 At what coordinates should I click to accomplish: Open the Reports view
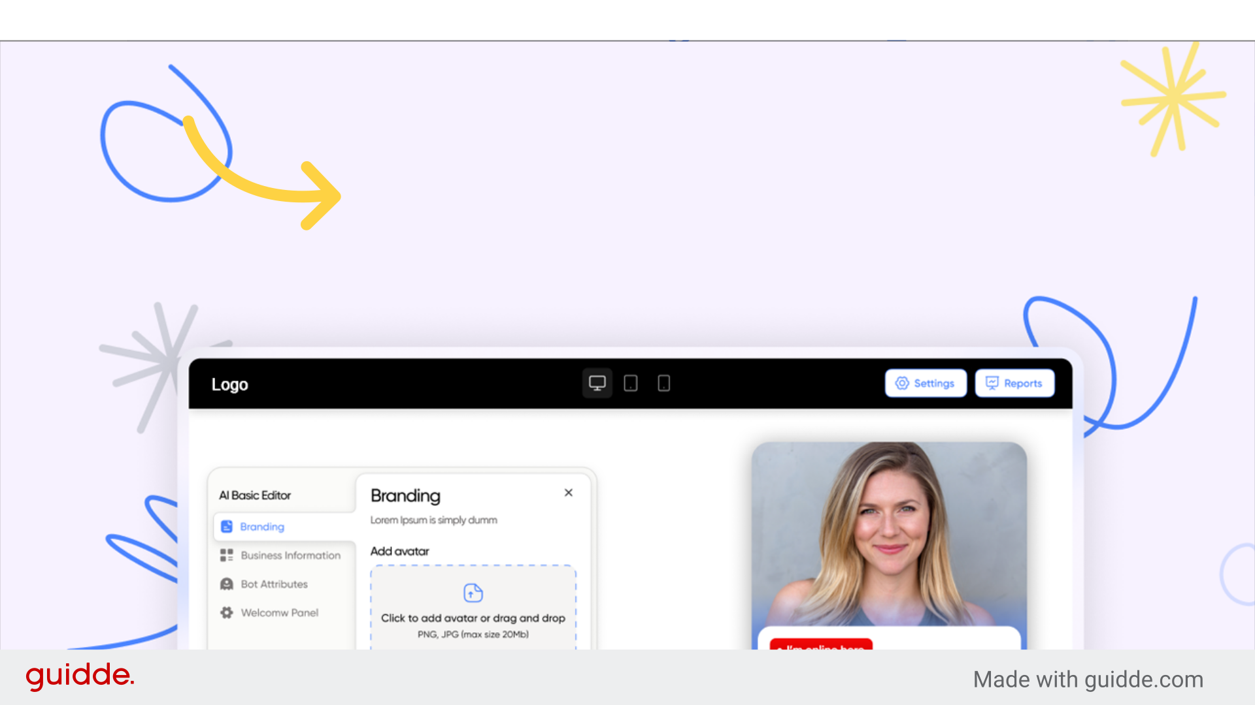1014,383
